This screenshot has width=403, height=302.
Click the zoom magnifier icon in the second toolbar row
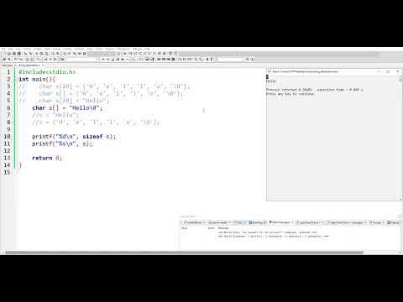tap(196, 60)
